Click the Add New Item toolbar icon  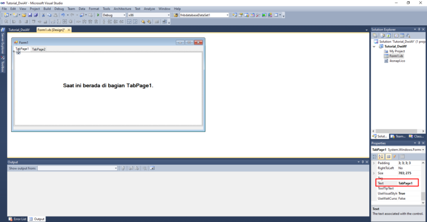(x=15, y=15)
